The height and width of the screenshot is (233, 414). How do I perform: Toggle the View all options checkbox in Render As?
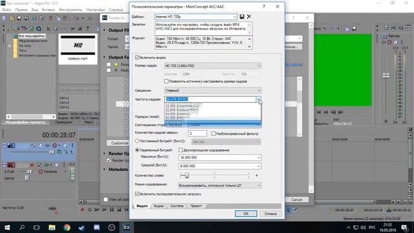105,199
